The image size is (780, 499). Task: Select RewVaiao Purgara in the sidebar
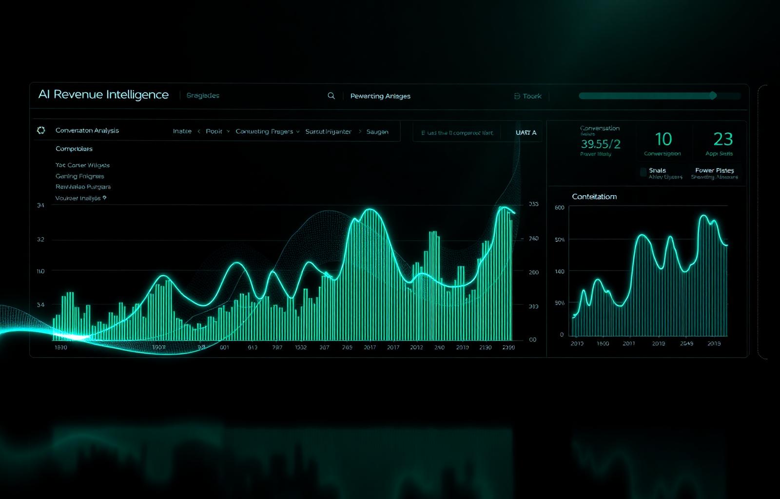click(83, 187)
